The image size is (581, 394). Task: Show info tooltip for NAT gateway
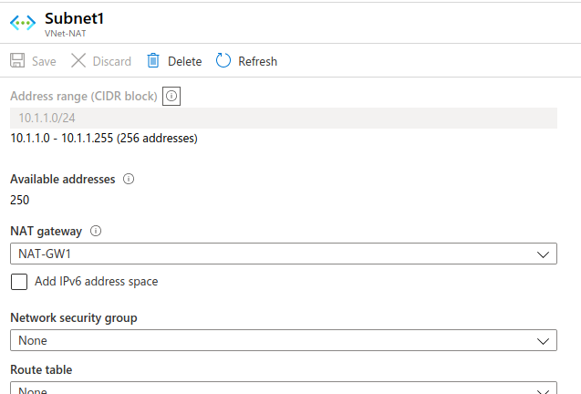point(96,231)
